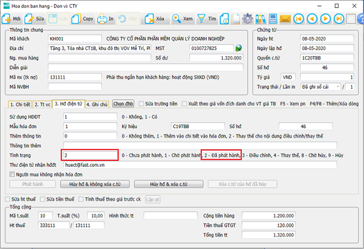Click the email envelope icon
364x249 pixels.
286,19
